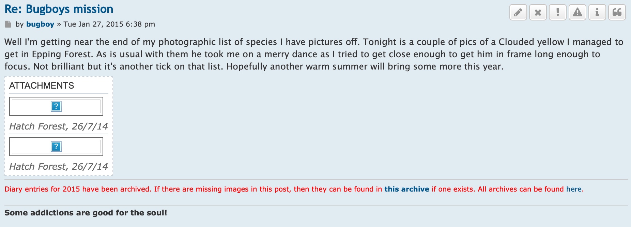This screenshot has height=227, width=631.
Task: Click the ATTACHMENTS heading
Action: click(42, 86)
